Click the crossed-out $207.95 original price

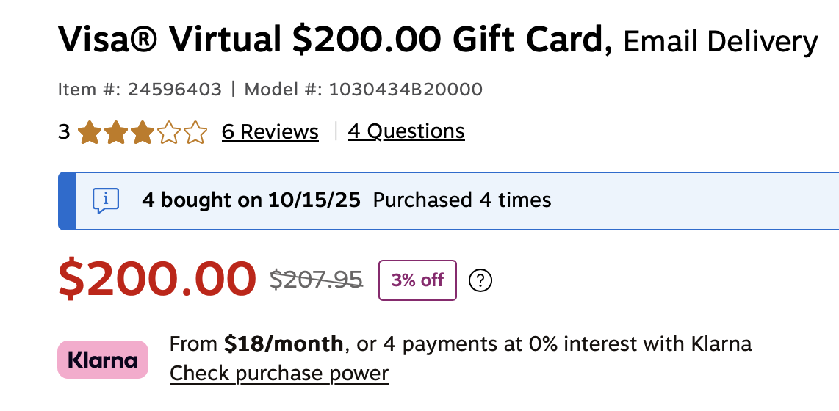pos(316,280)
